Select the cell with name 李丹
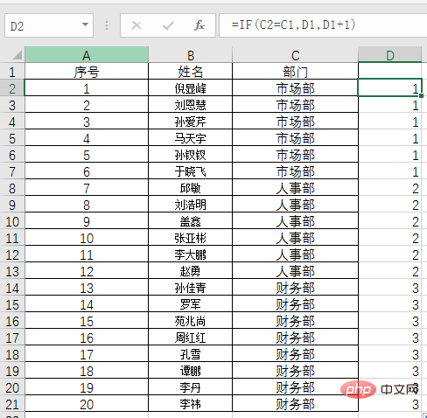Viewport: 427px width, 418px height. click(190, 387)
